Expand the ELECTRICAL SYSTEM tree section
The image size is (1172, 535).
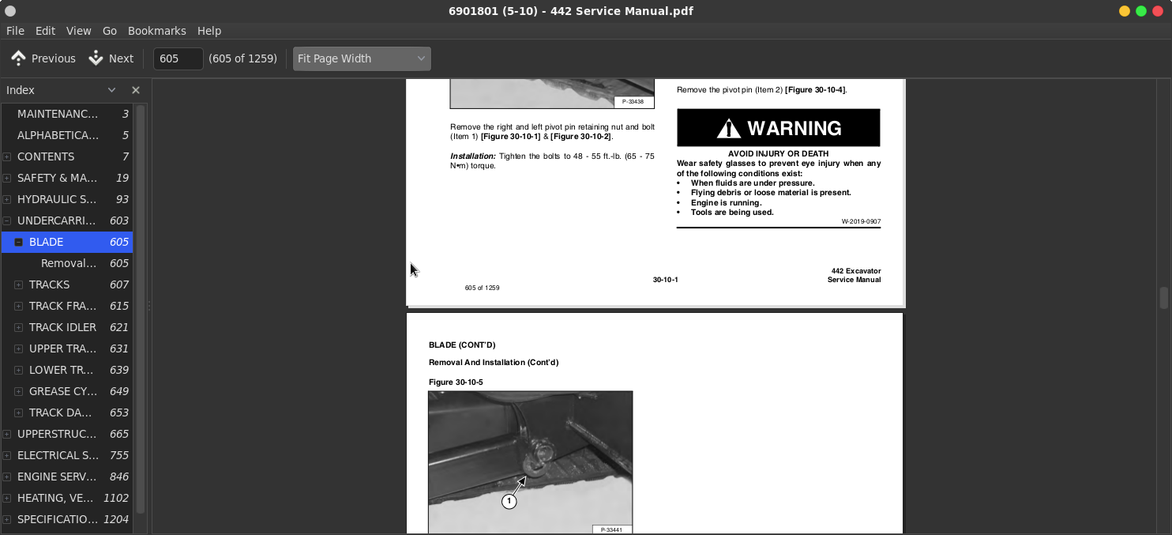(x=7, y=455)
